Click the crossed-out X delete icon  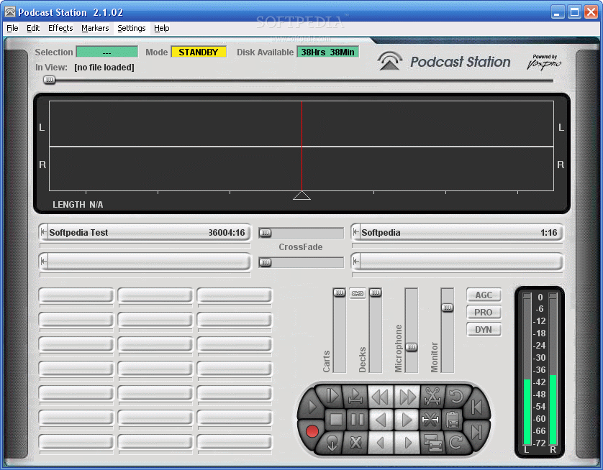click(x=355, y=443)
